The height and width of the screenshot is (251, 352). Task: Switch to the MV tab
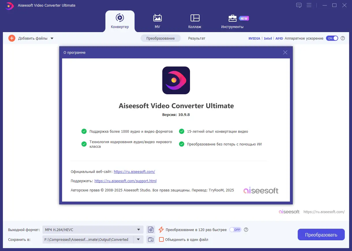[x=157, y=21]
